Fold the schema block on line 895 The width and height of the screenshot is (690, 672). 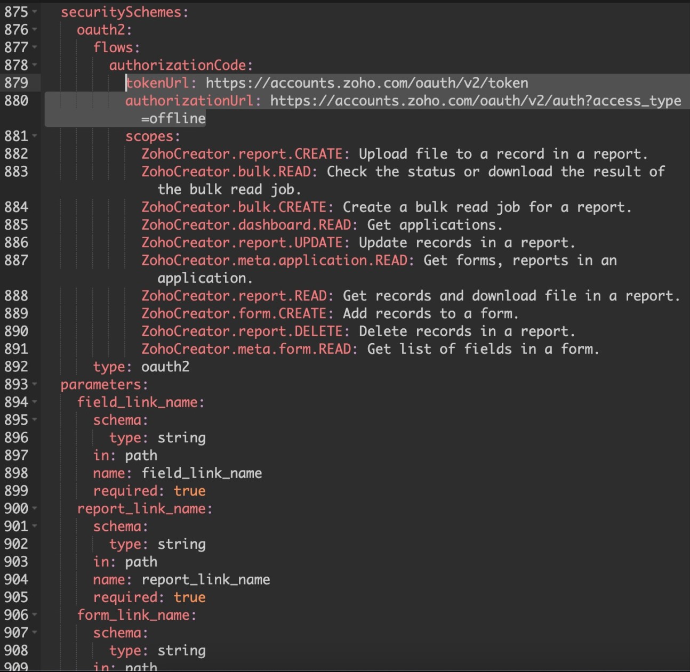click(35, 419)
